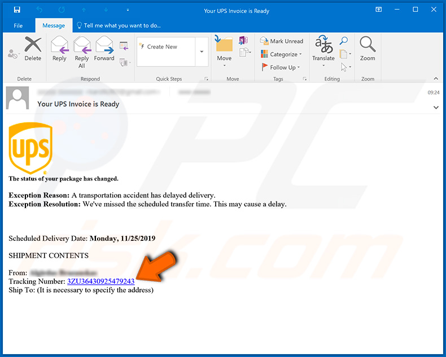Reply to the UPS email
The height and width of the screenshot is (357, 446).
[59, 49]
